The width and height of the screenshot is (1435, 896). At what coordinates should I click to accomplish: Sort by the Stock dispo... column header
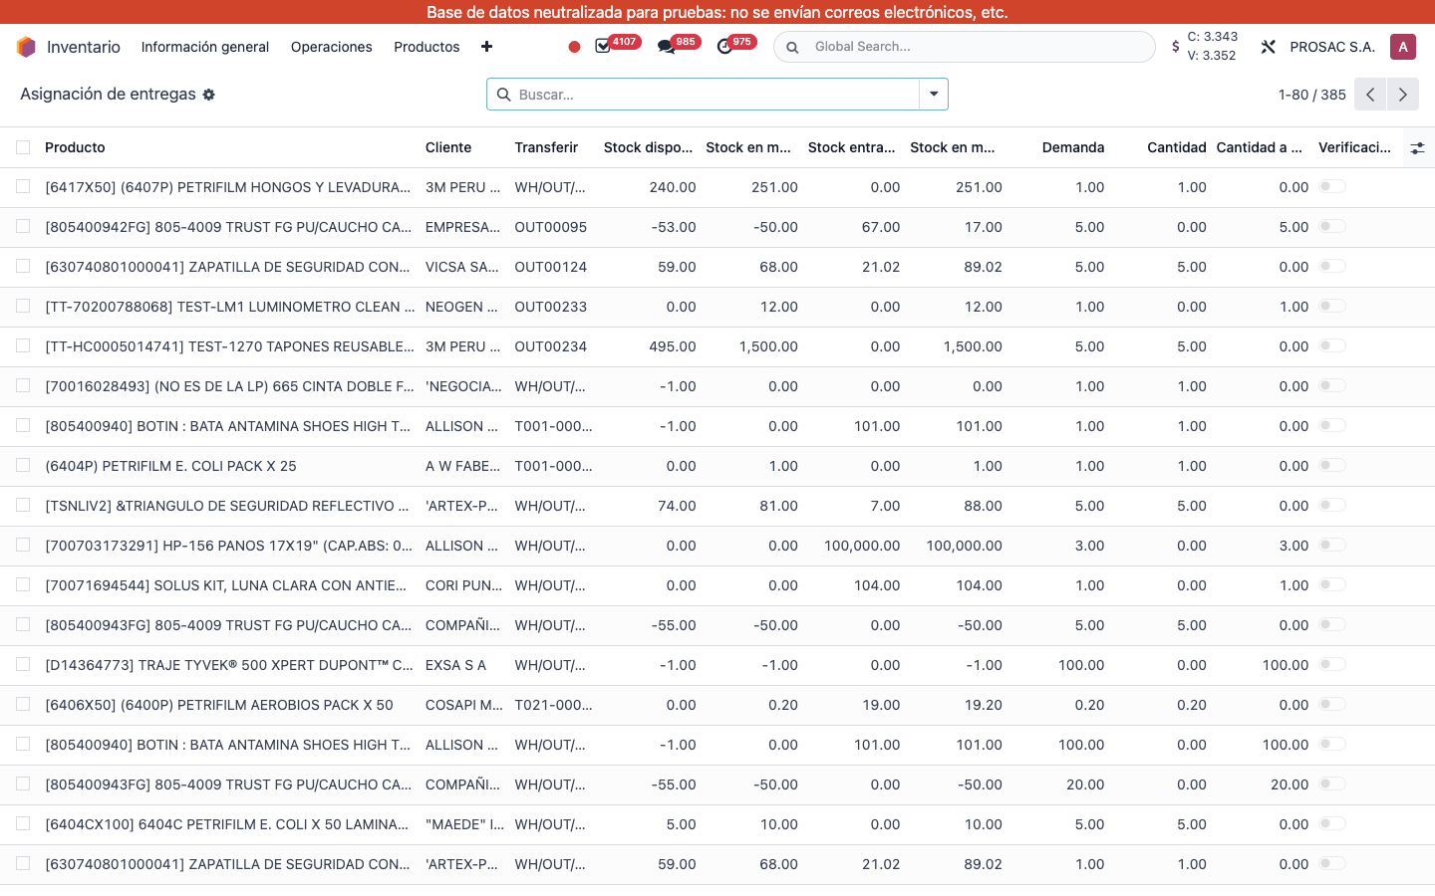click(648, 147)
